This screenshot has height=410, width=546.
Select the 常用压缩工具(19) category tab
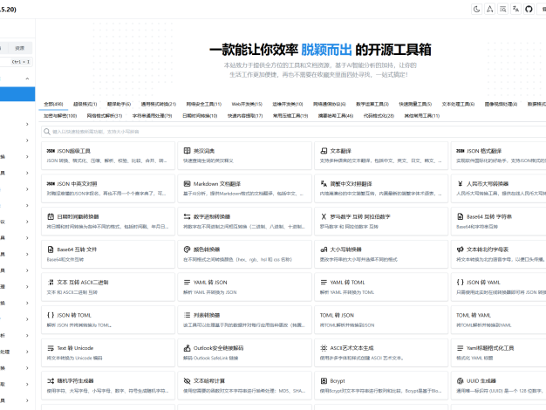[290, 116]
